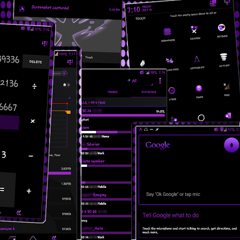
Task: Switch to the Statistics tab
Action: click(x=149, y=92)
